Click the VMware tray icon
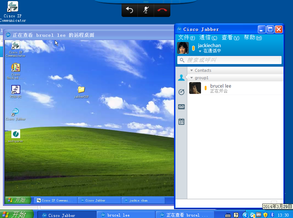This screenshot has height=218, width=293. point(259,215)
